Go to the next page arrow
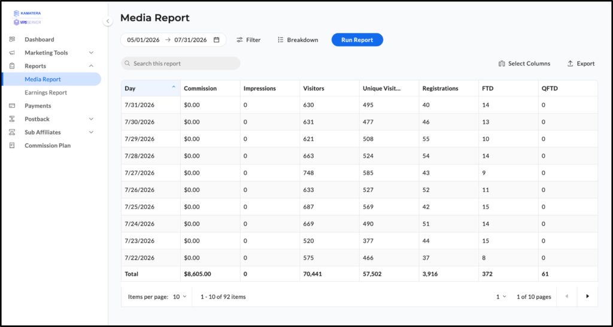 point(587,297)
